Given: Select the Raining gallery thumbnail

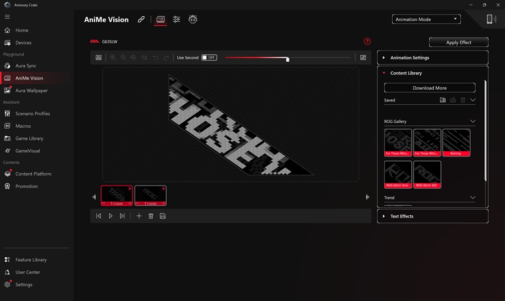Looking at the screenshot, I should point(456,142).
